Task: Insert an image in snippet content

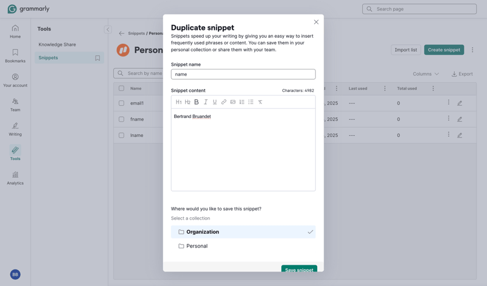Action: pos(233,102)
